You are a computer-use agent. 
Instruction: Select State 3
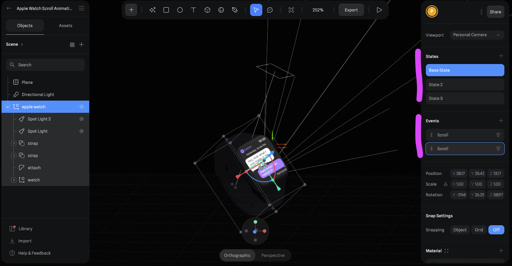pos(465,98)
